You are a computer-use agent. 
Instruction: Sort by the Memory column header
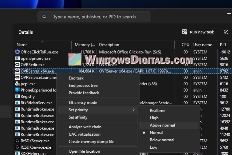tap(85, 45)
